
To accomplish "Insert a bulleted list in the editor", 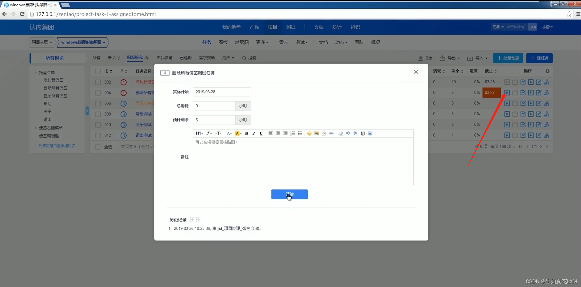I will pos(300,133).
